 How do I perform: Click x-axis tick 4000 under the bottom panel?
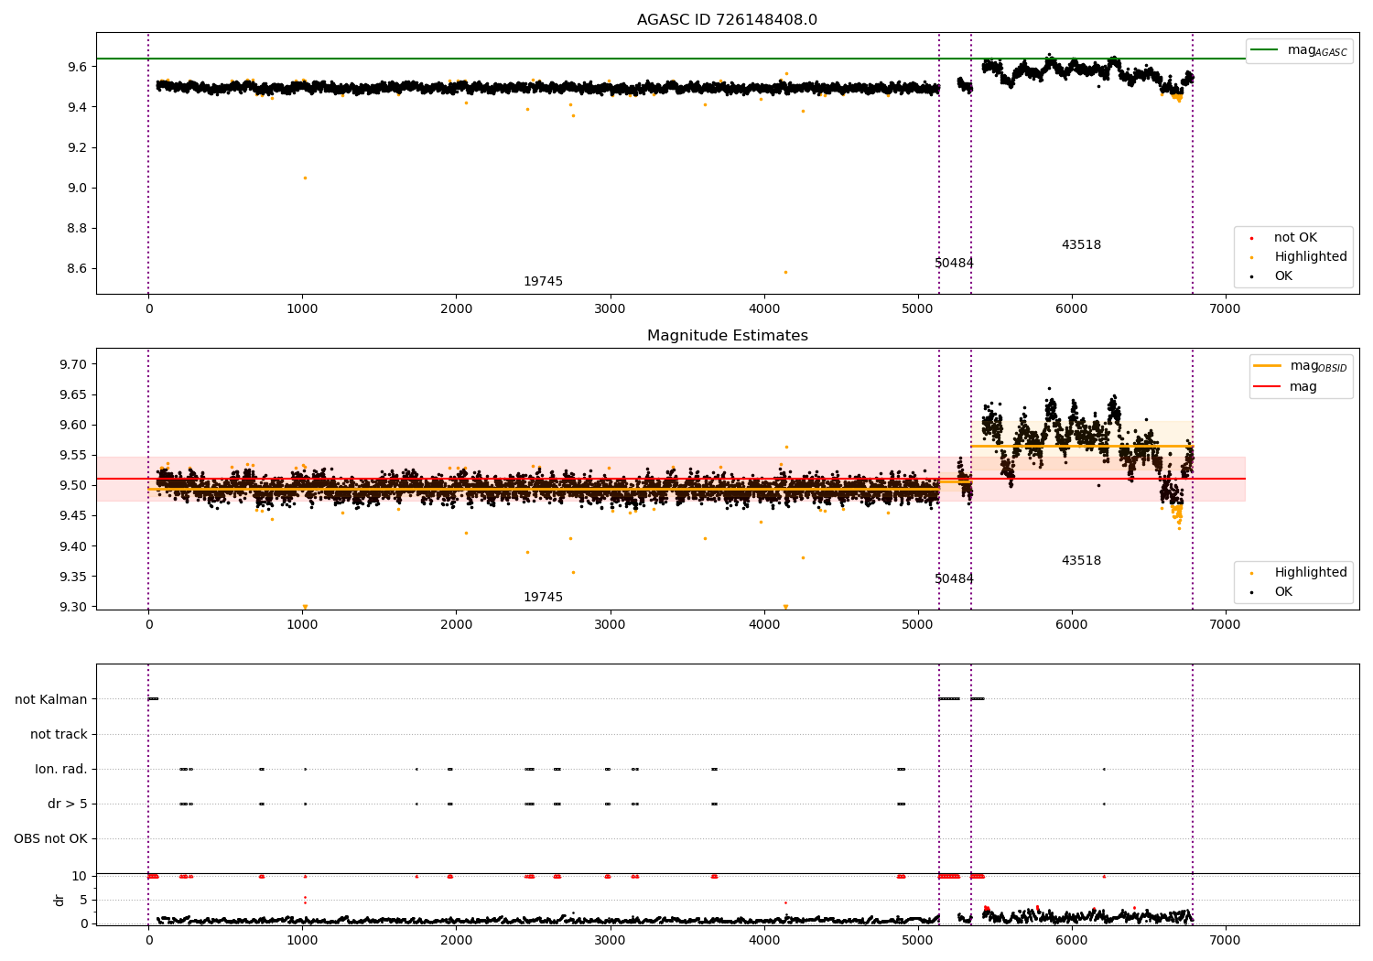point(763,940)
